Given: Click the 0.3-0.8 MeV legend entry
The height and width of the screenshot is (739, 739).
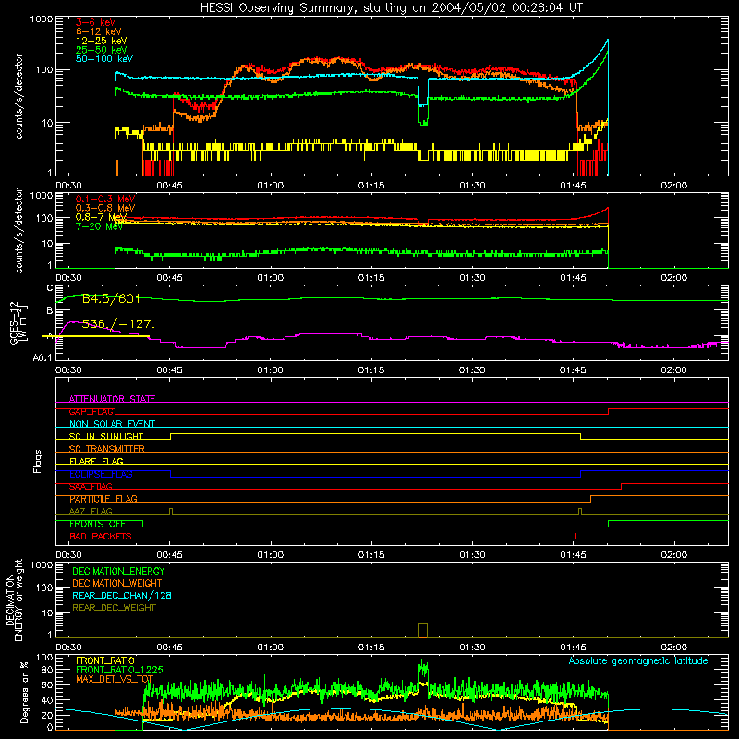Looking at the screenshot, I should click(105, 208).
